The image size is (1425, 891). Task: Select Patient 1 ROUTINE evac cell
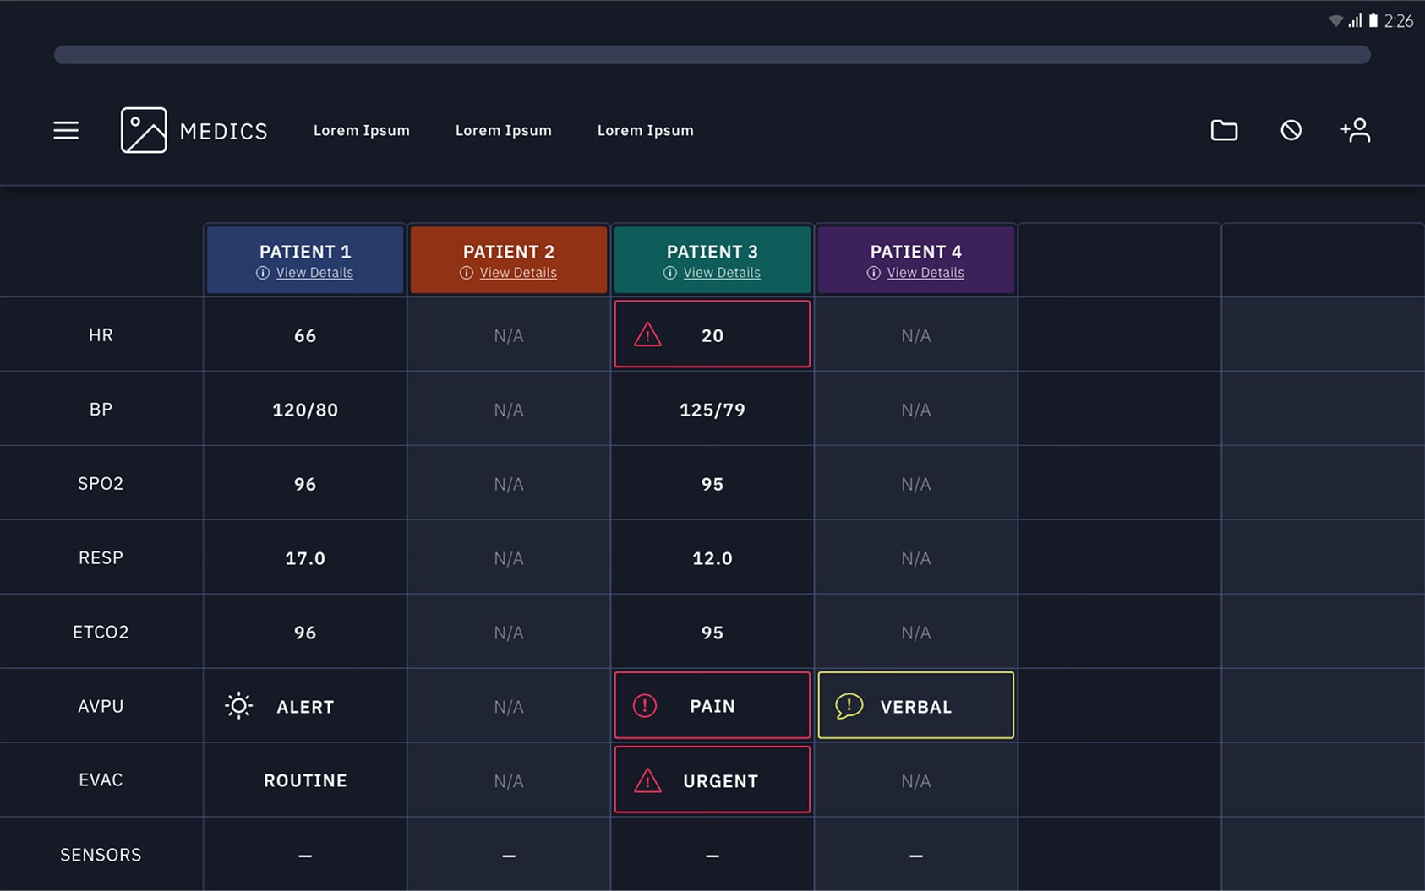pos(305,780)
